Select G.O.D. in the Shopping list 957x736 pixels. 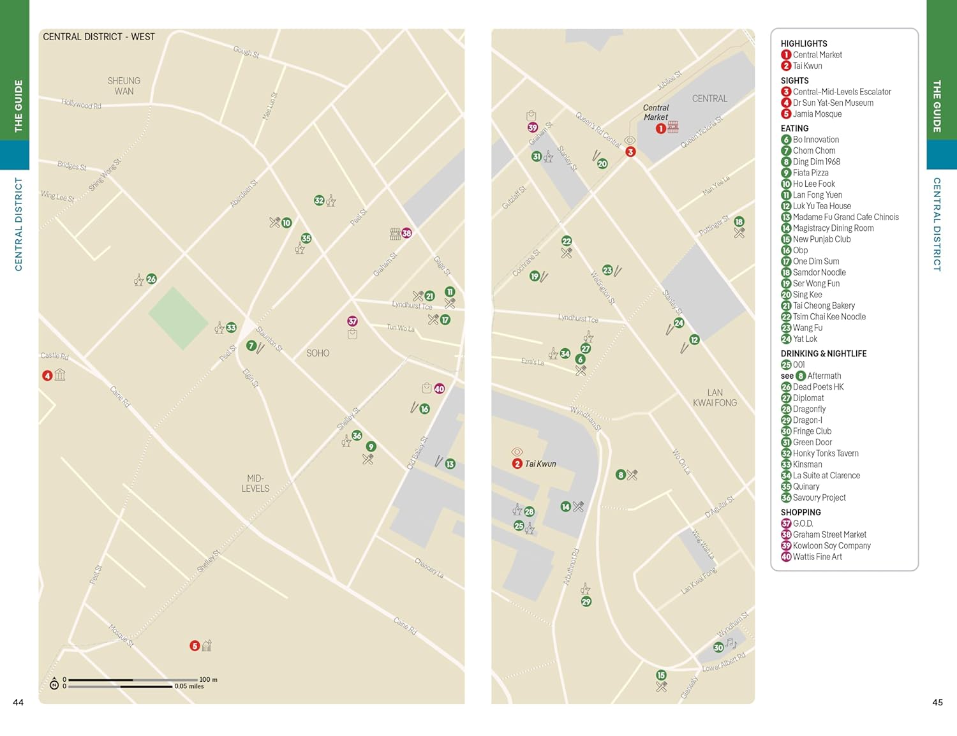pos(802,524)
